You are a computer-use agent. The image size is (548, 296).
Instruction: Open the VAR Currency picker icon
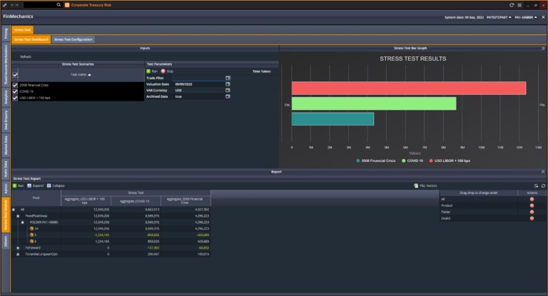228,90
